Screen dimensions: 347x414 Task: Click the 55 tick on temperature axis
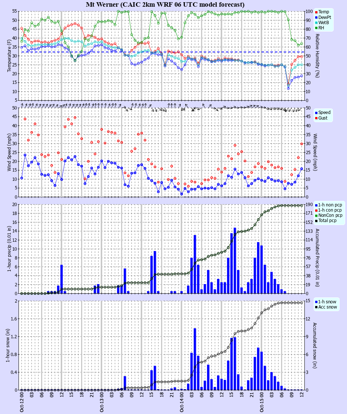coord(15,11)
